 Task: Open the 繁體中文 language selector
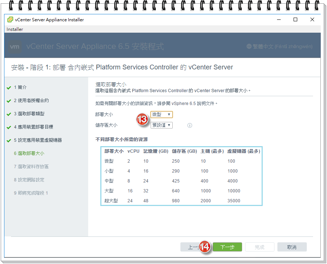coord(280,47)
